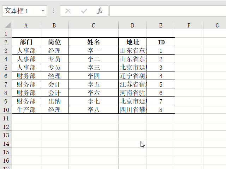Select the cell containing 李一

pyautogui.click(x=93, y=50)
